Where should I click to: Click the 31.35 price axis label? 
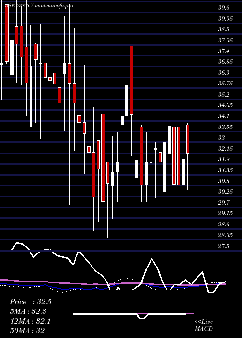coord(226,170)
